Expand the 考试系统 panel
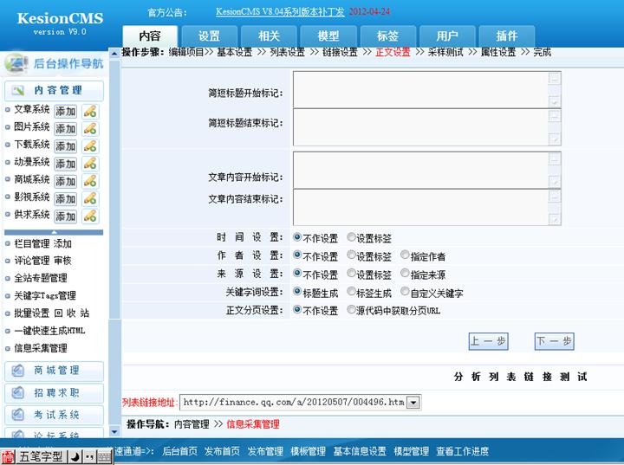 click(x=54, y=415)
